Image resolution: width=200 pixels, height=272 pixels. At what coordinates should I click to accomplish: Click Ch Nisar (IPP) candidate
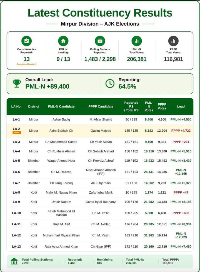tap(101, 246)
